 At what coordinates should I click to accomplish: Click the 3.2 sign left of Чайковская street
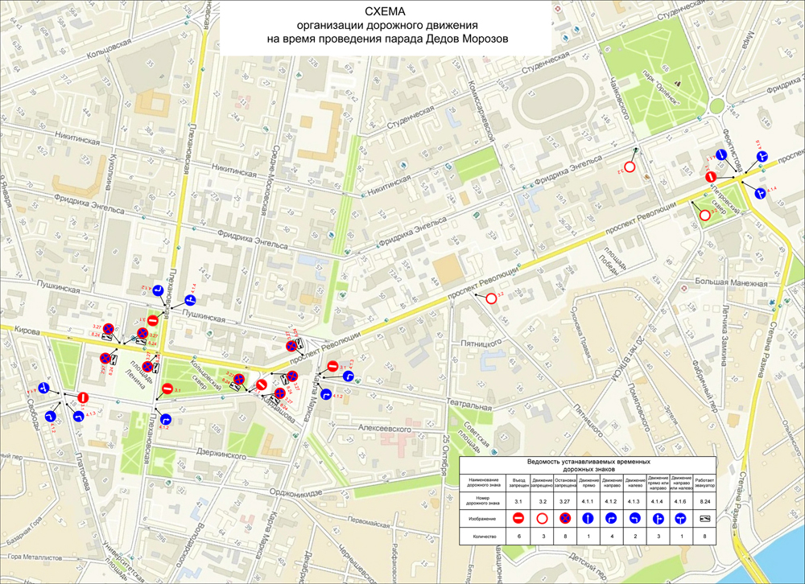coord(630,167)
